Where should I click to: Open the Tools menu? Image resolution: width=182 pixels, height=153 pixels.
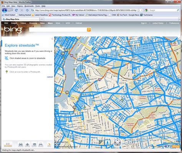[x=38, y=6]
